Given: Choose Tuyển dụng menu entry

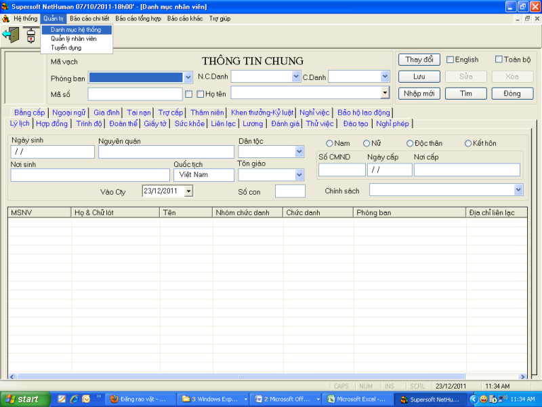Looking at the screenshot, I should coord(77,47).
